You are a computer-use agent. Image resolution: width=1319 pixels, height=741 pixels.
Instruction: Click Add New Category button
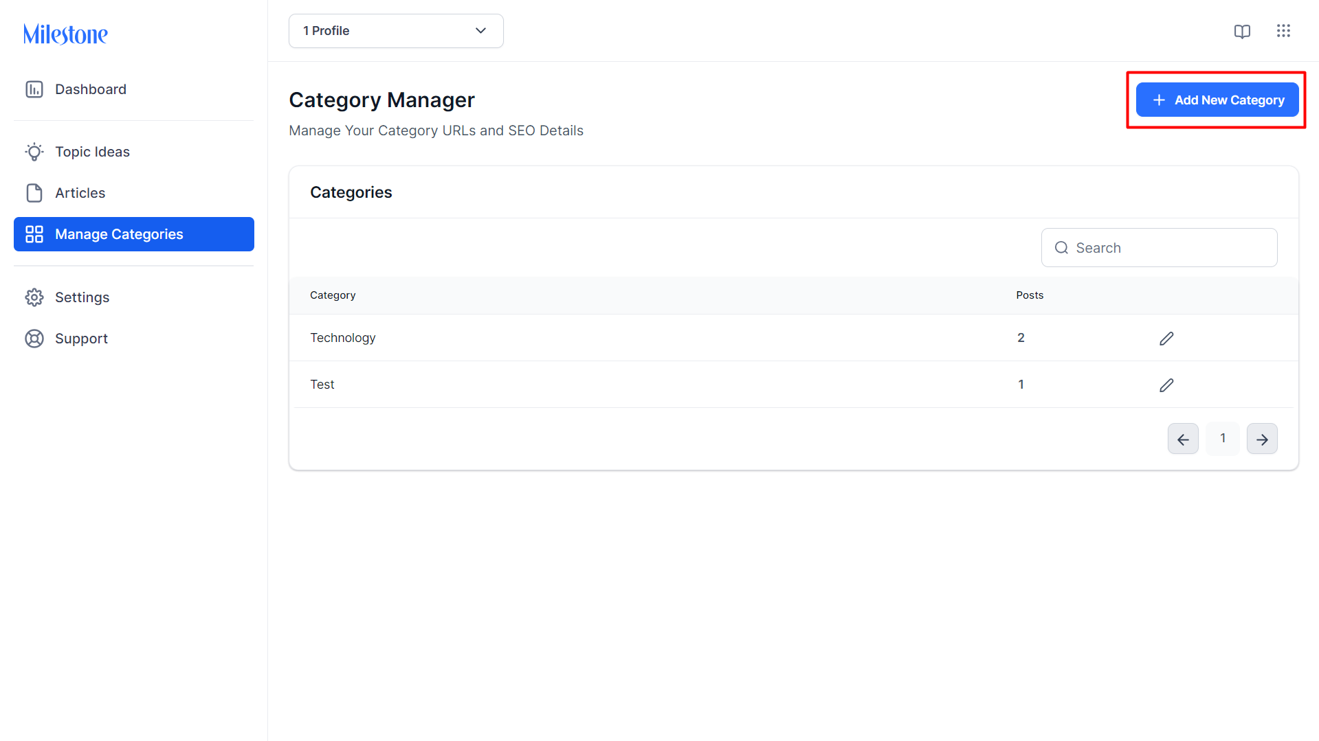[1217, 100]
